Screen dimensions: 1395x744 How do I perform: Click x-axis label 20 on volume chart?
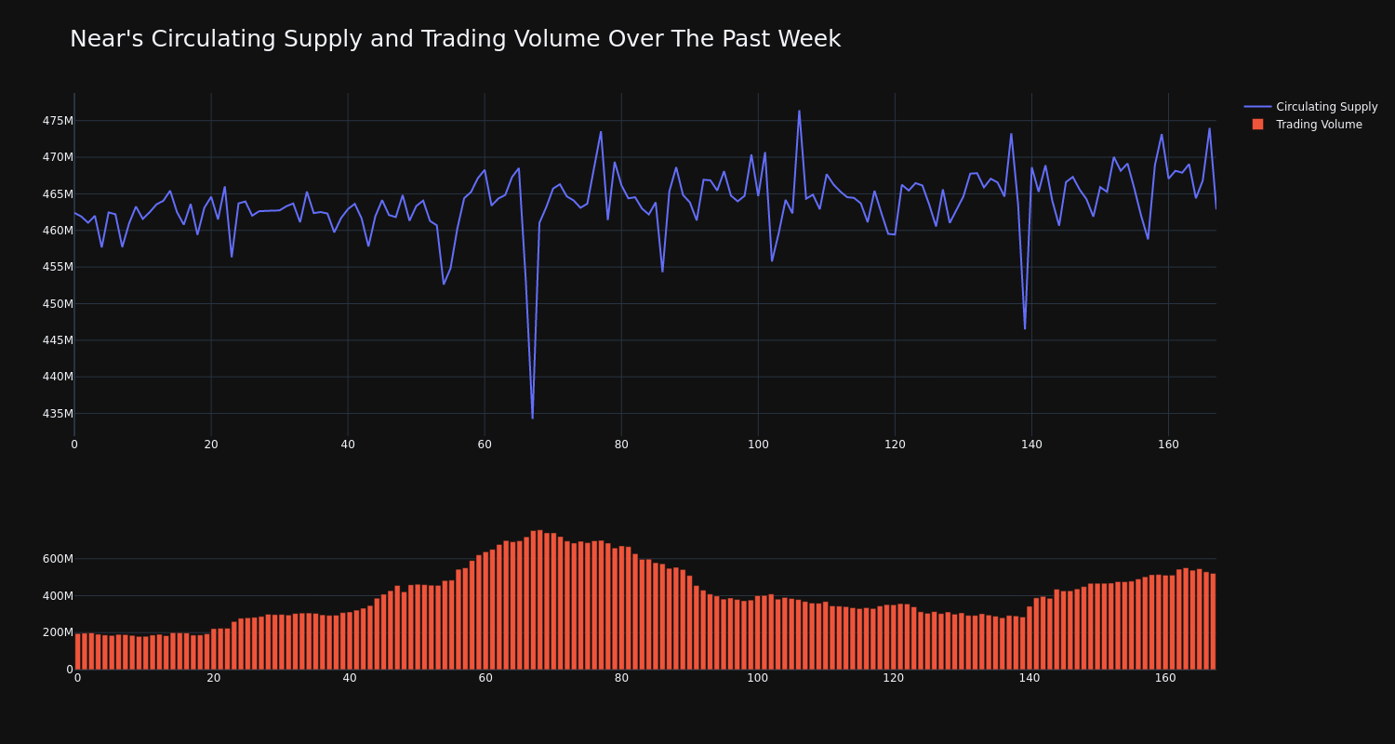[x=214, y=678]
